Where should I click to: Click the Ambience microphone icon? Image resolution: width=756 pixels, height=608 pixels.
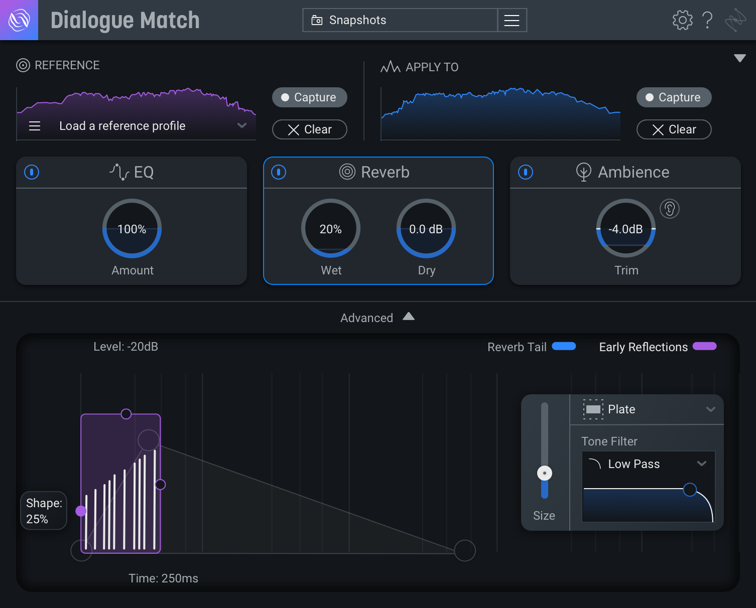[583, 172]
